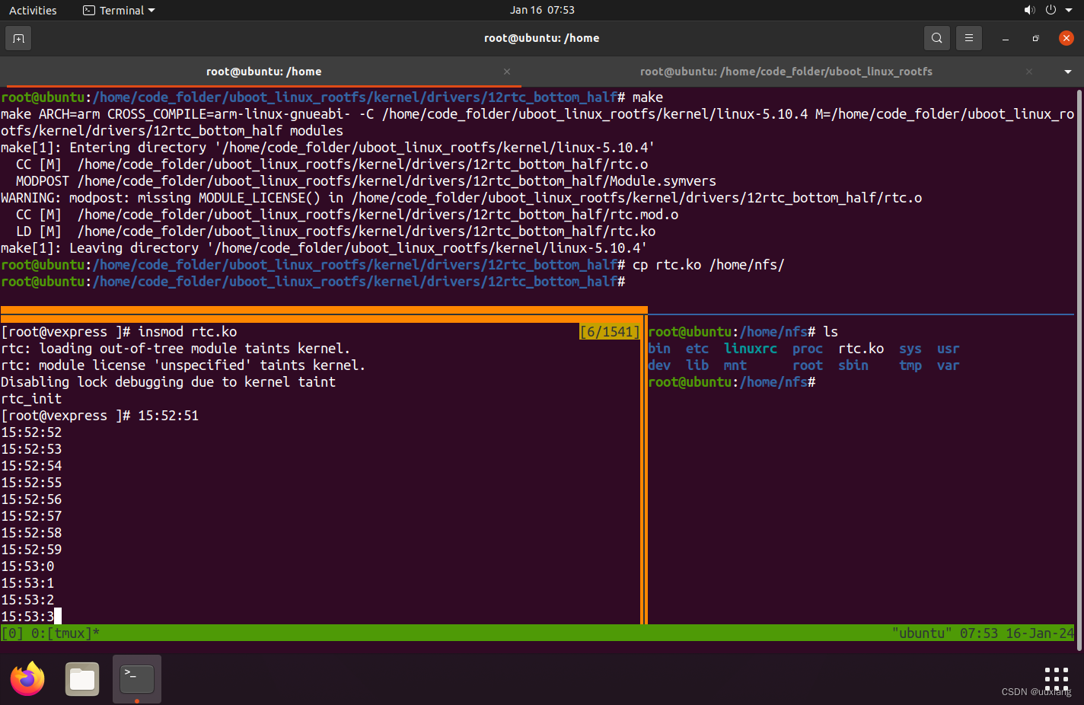Click the power icon in the top bar

1051,10
